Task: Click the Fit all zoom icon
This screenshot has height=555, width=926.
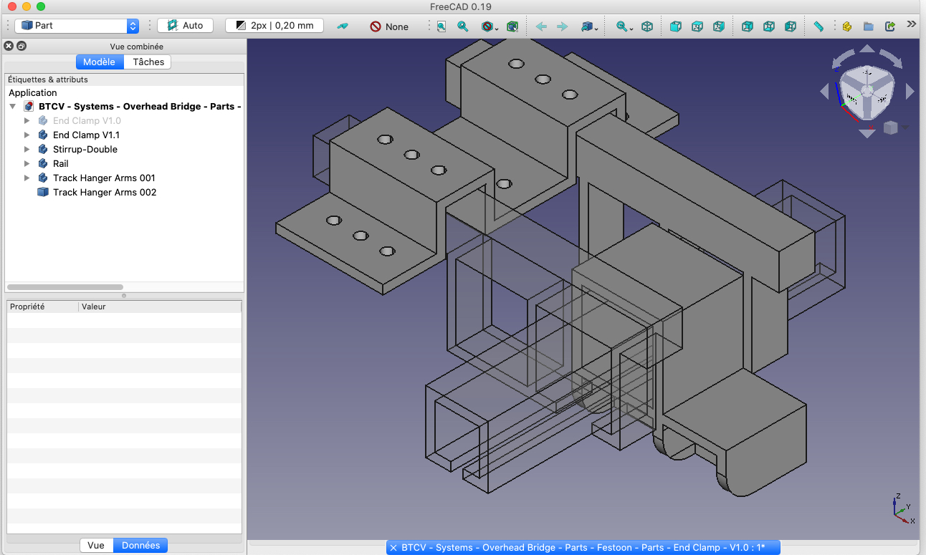Action: pyautogui.click(x=441, y=26)
